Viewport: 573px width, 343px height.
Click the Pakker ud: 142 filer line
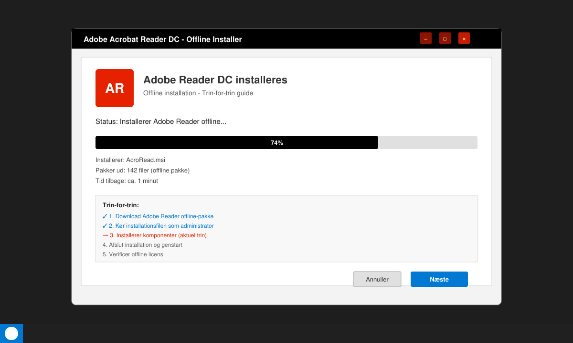[143, 171]
